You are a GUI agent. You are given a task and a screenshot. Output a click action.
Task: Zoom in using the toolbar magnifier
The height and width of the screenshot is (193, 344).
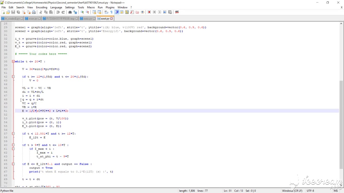pos(82,12)
